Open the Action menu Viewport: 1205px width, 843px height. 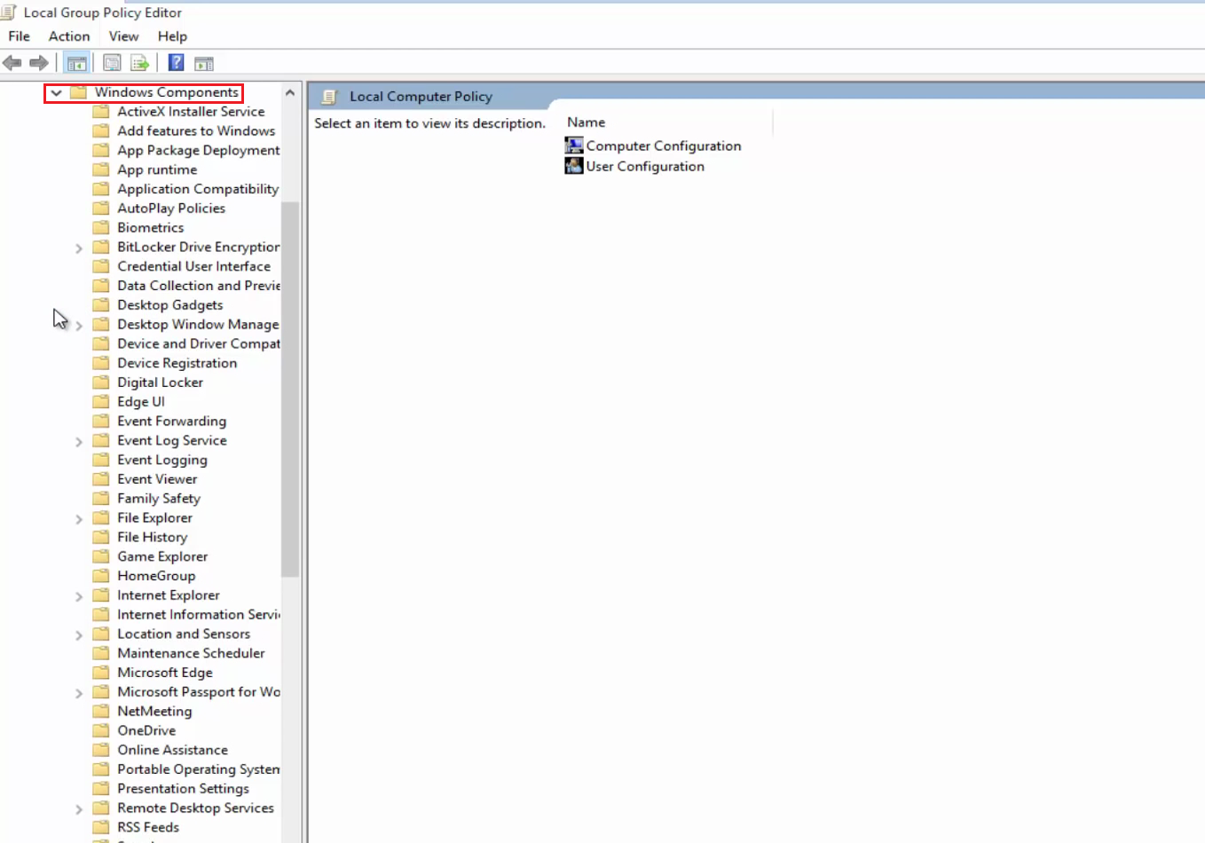pyautogui.click(x=69, y=36)
